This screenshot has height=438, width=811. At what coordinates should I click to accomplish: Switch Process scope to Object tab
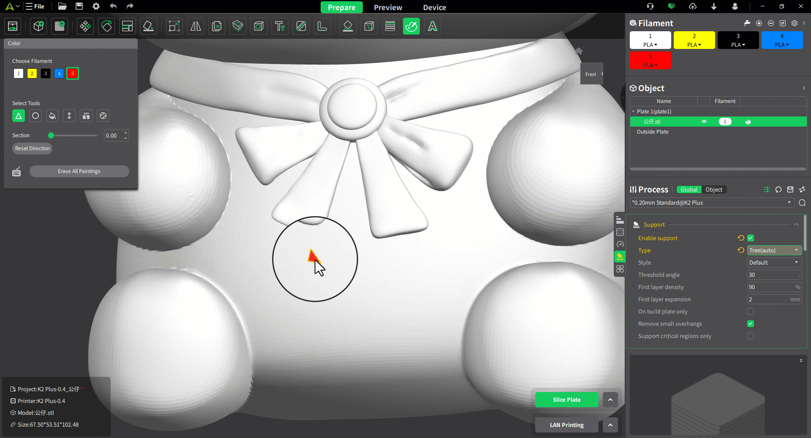tap(714, 189)
